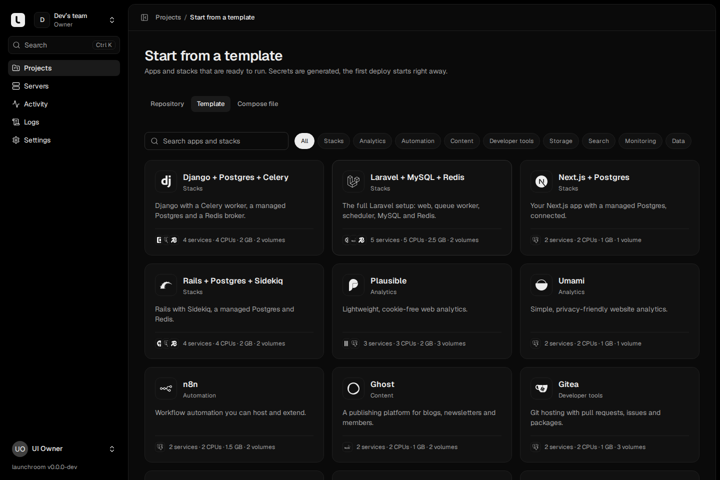Expand the UI Owner account menu
The image size is (720, 480).
(112, 449)
